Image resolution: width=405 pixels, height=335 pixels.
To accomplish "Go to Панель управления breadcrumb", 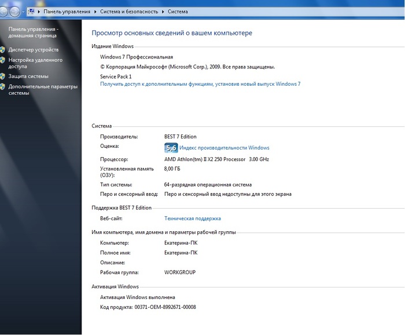I will click(x=67, y=12).
